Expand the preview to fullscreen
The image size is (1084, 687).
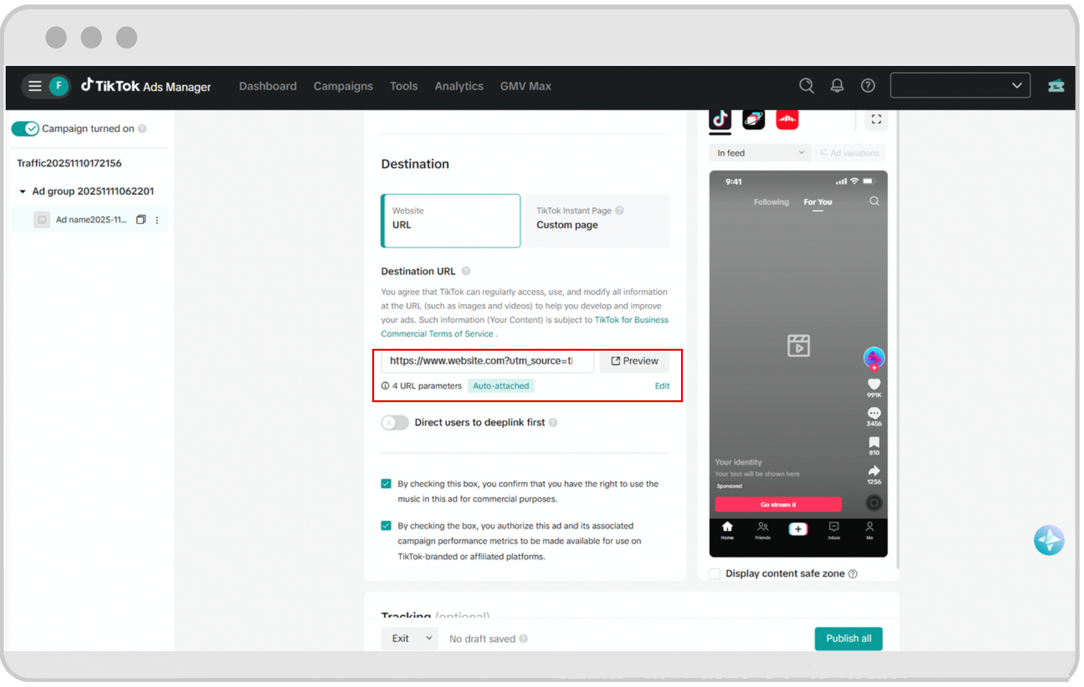[x=877, y=119]
